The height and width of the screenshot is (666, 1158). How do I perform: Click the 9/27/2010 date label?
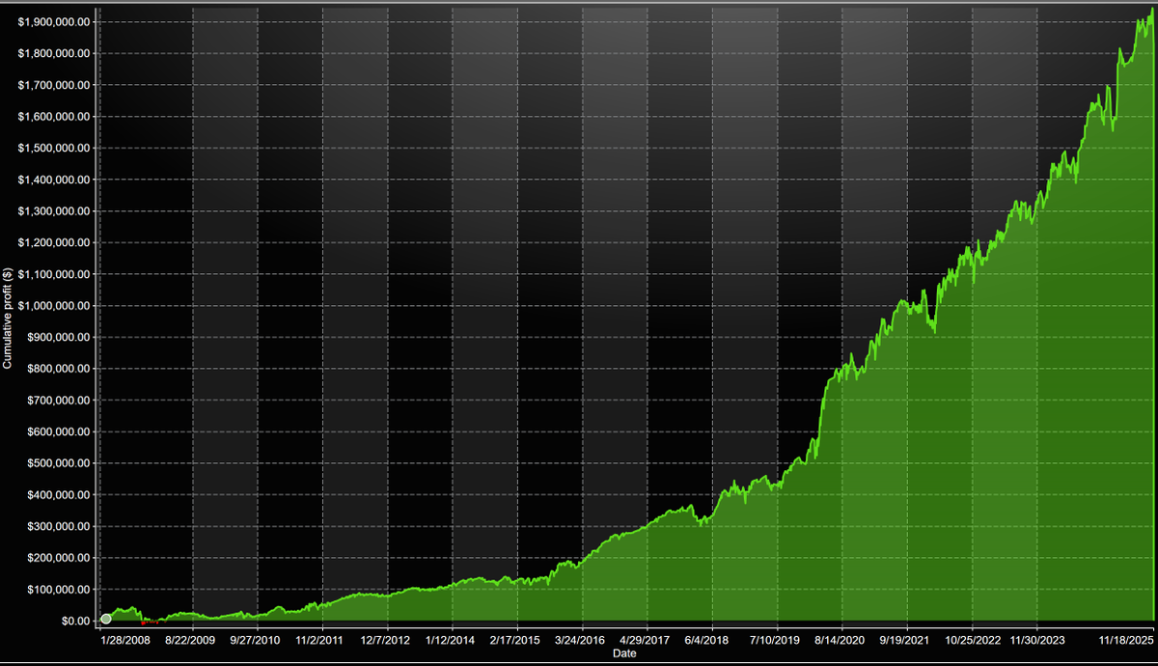point(255,639)
